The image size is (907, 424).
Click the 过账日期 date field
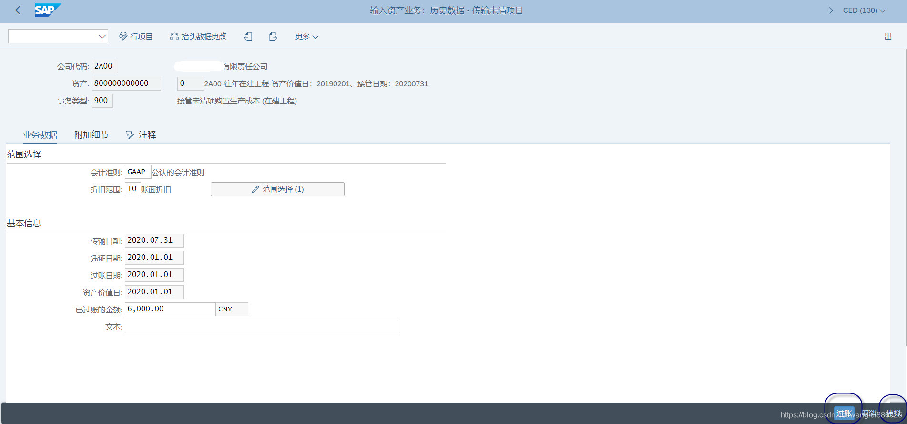coord(154,275)
